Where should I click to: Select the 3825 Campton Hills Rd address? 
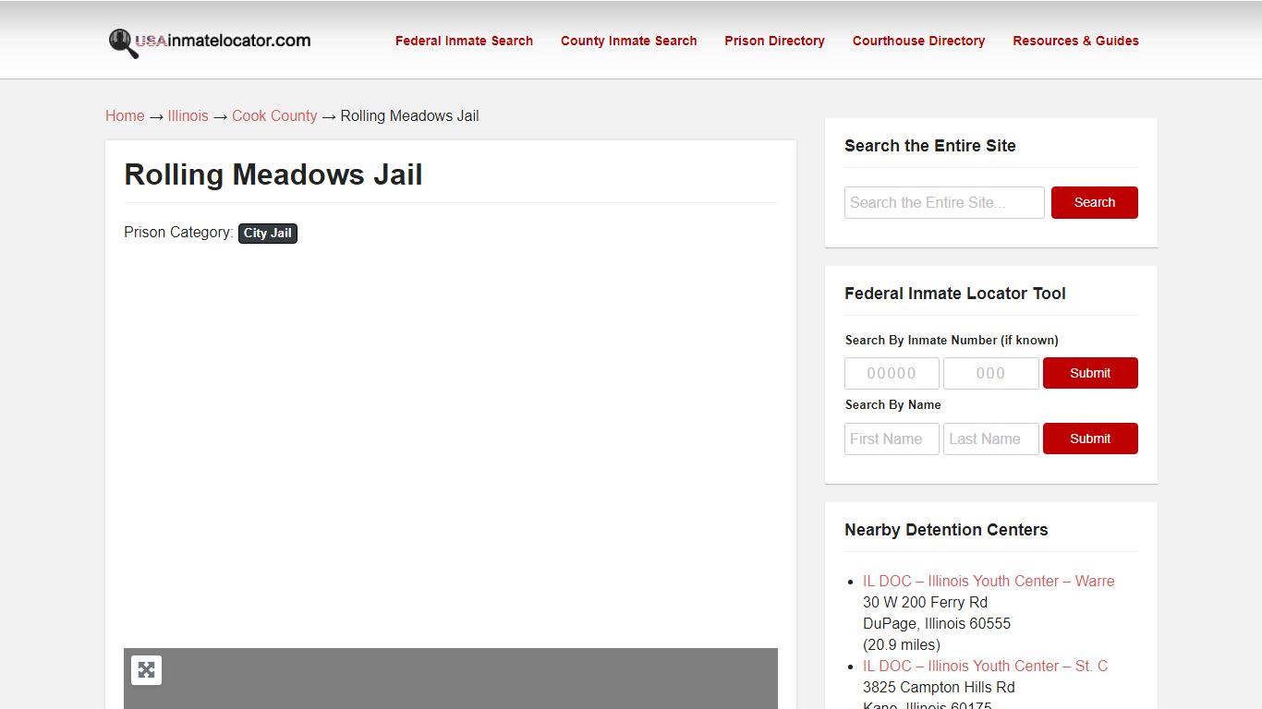pyautogui.click(x=939, y=687)
